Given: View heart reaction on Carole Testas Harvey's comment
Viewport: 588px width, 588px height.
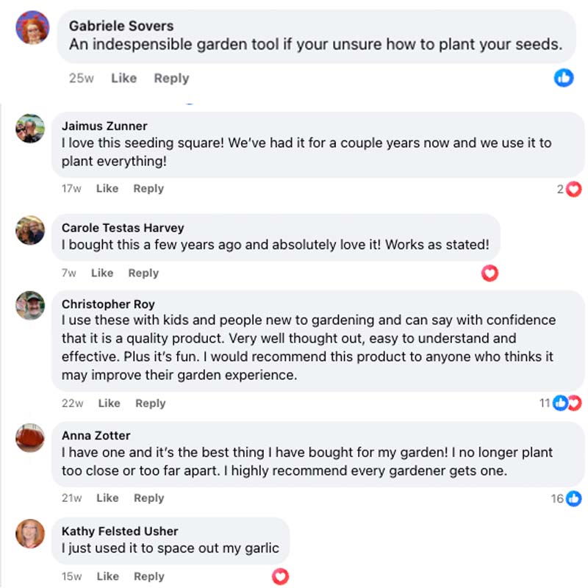Looking at the screenshot, I should 490,273.
